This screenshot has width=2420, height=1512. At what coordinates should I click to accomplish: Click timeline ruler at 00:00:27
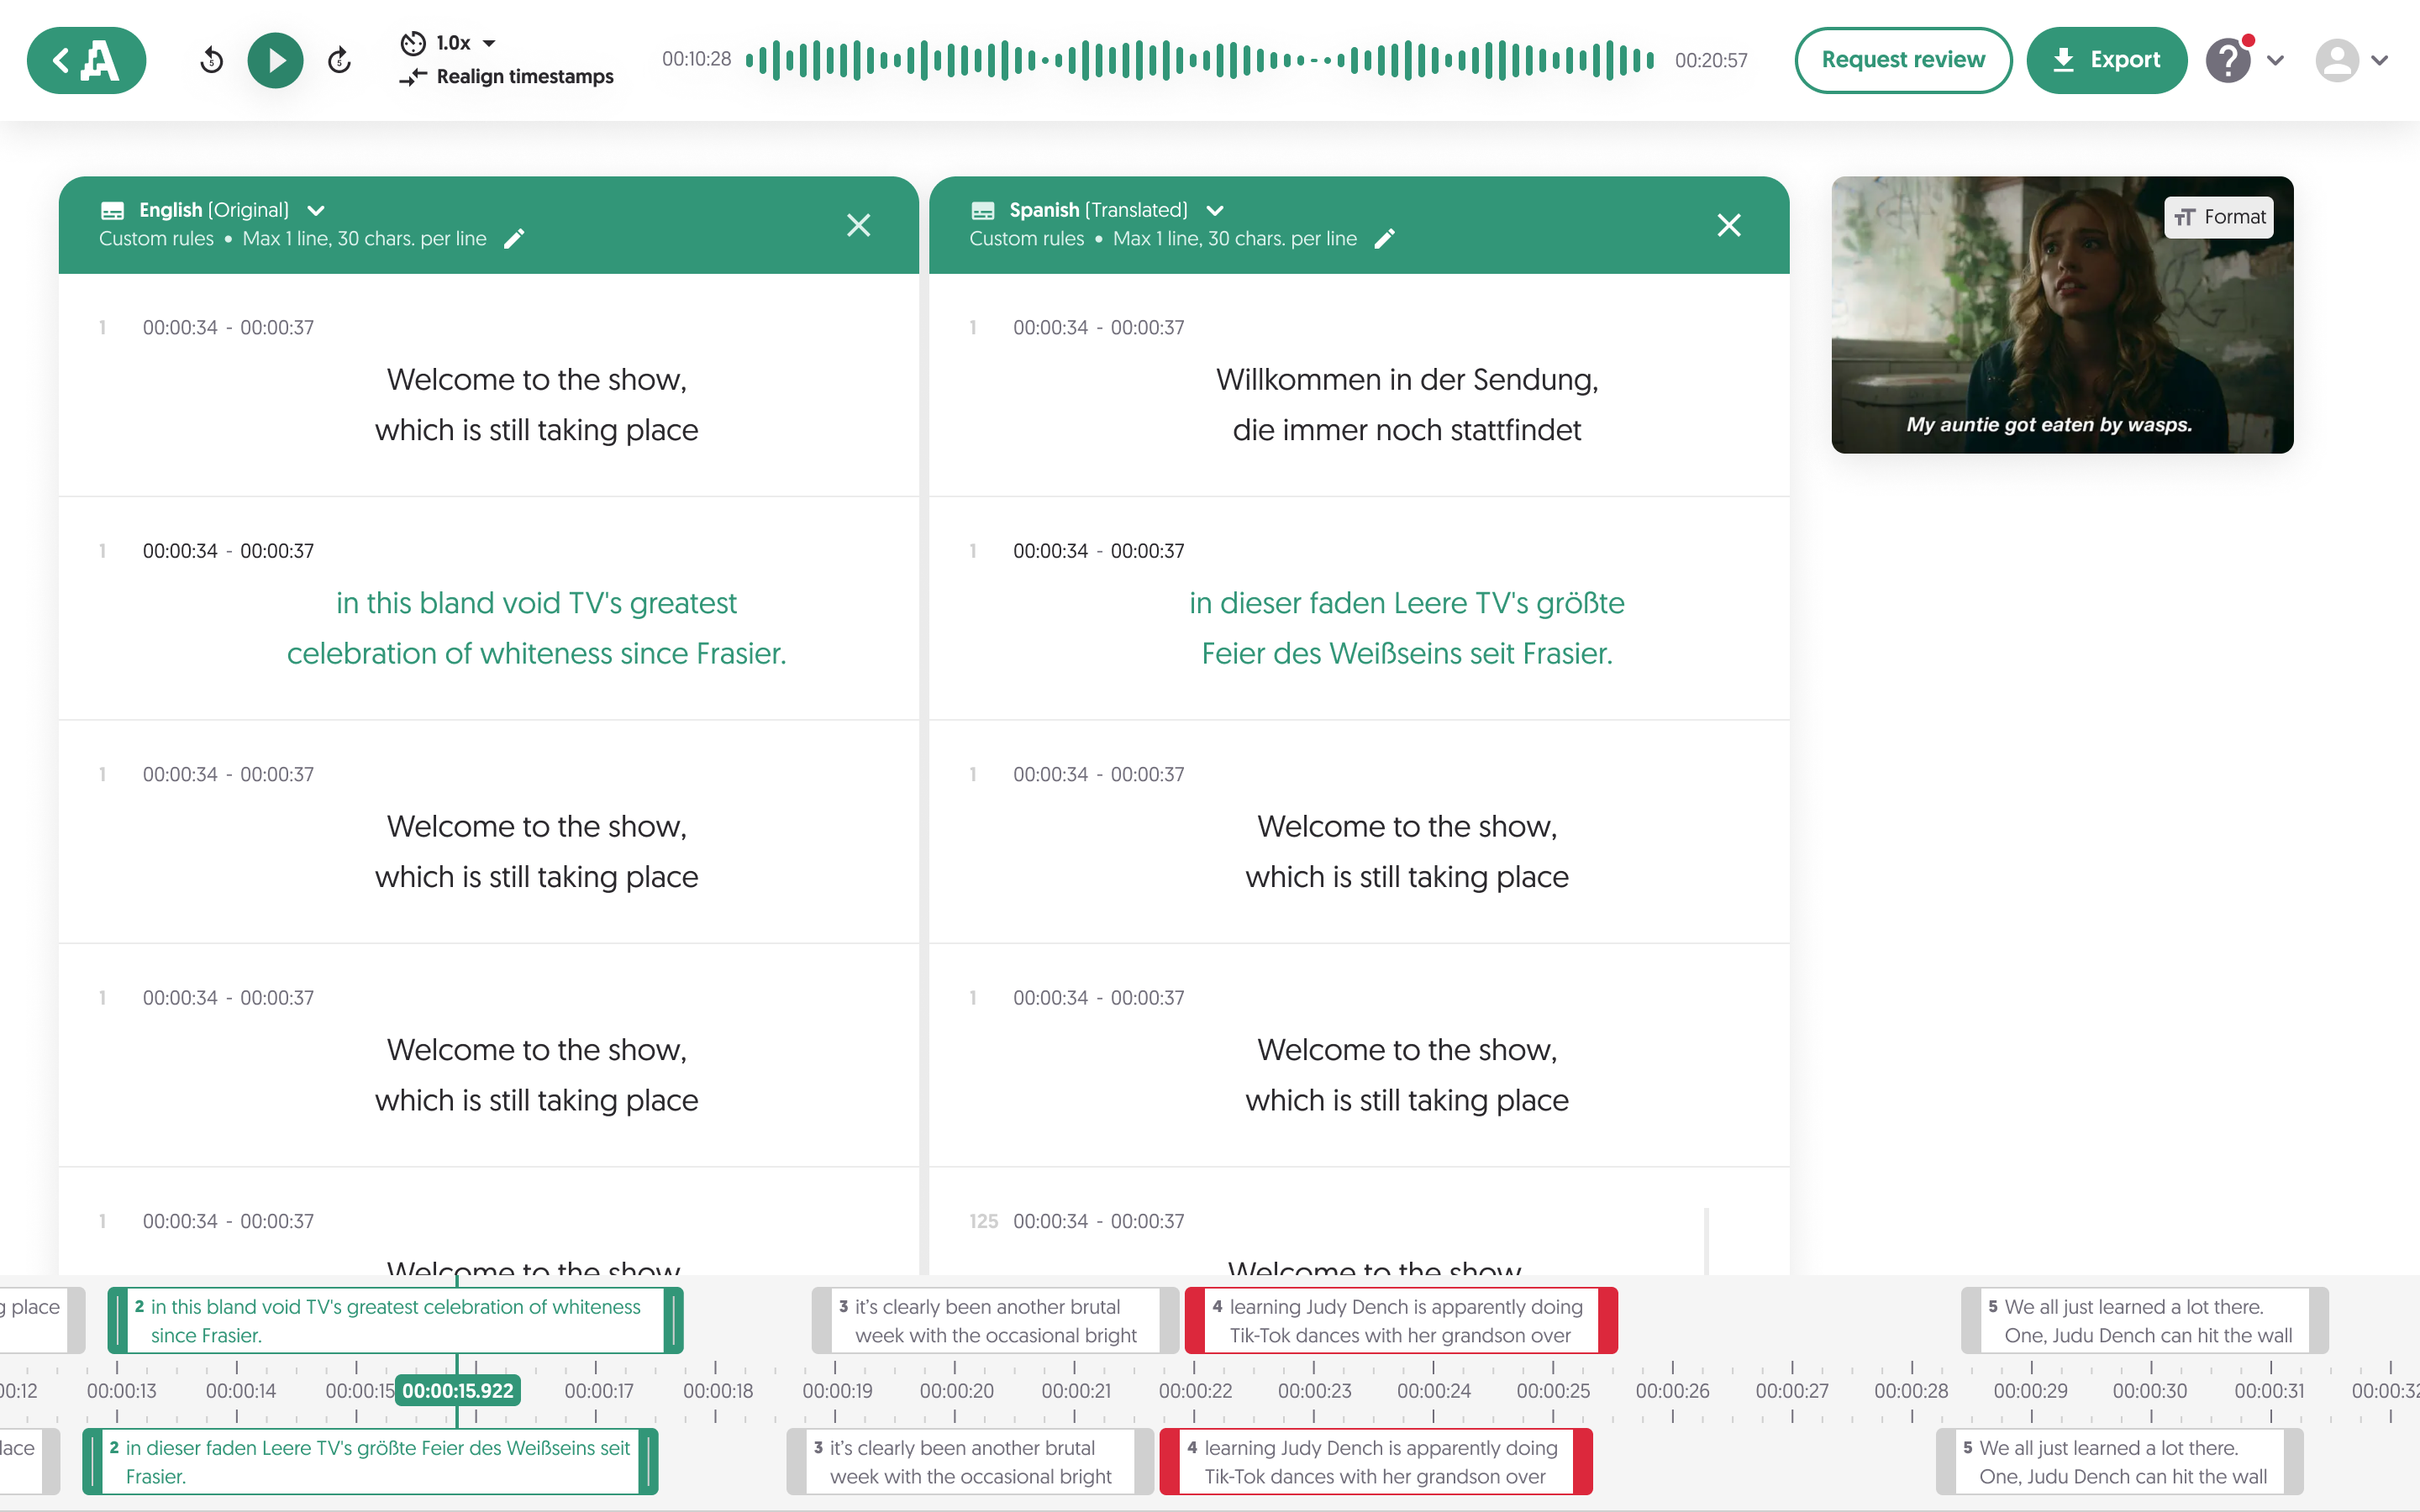(1792, 1390)
